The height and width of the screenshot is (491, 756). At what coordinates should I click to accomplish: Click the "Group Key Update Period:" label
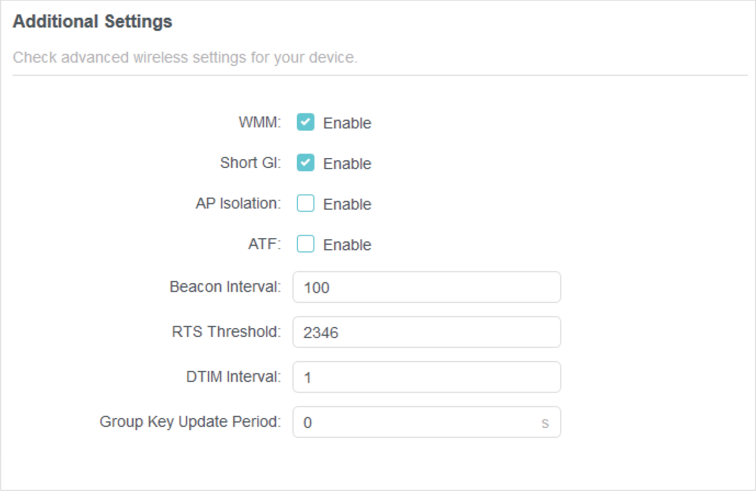(x=190, y=422)
